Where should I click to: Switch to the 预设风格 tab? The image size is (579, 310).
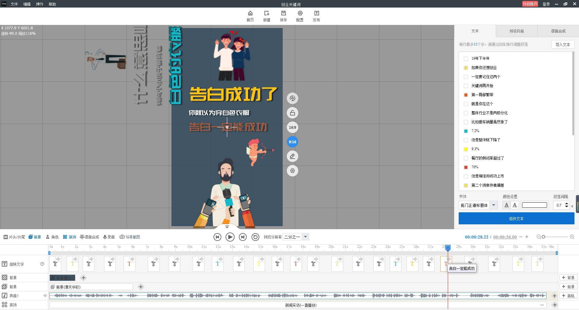(x=517, y=31)
